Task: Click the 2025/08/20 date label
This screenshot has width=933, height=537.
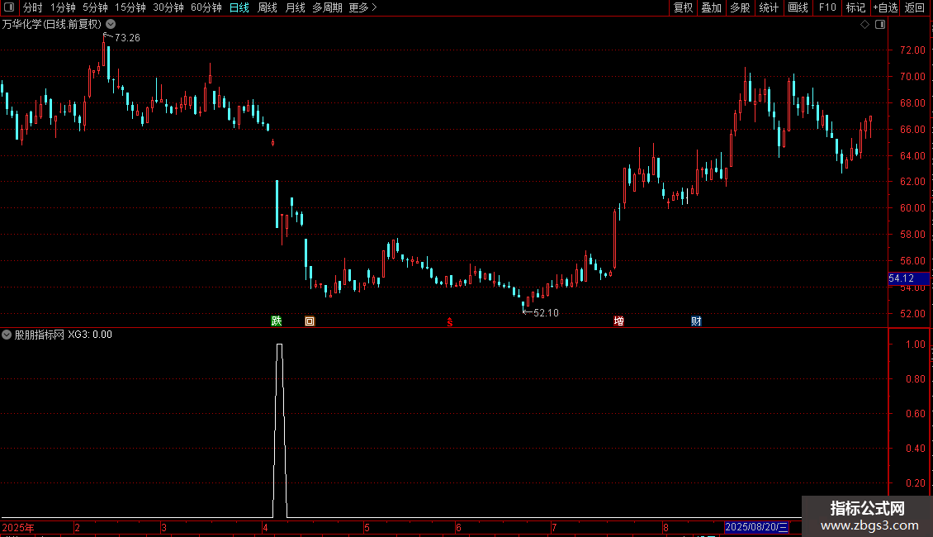Action: (x=756, y=527)
